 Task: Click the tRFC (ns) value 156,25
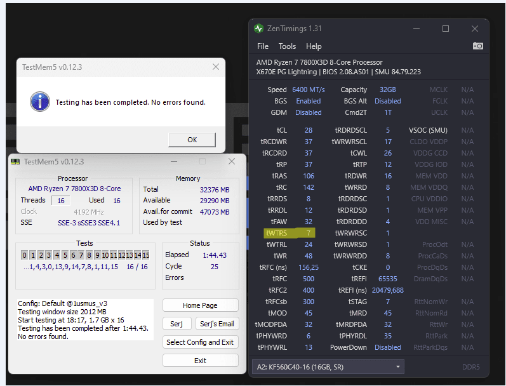(x=309, y=267)
